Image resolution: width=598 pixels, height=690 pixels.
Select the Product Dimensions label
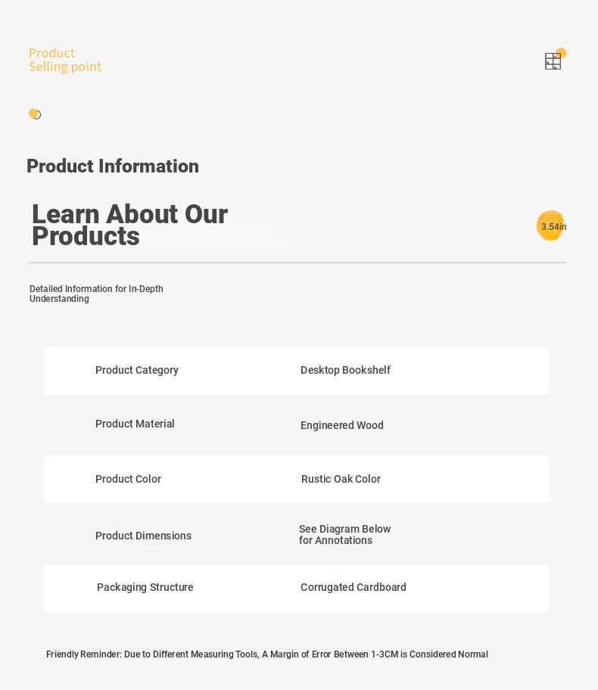coord(143,536)
